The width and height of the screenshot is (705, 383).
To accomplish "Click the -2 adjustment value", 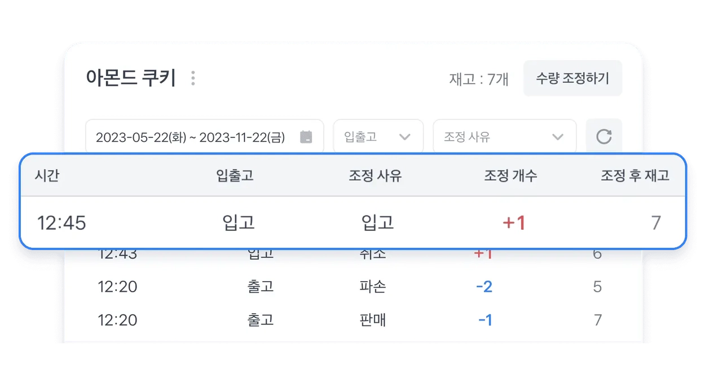I will pos(484,287).
